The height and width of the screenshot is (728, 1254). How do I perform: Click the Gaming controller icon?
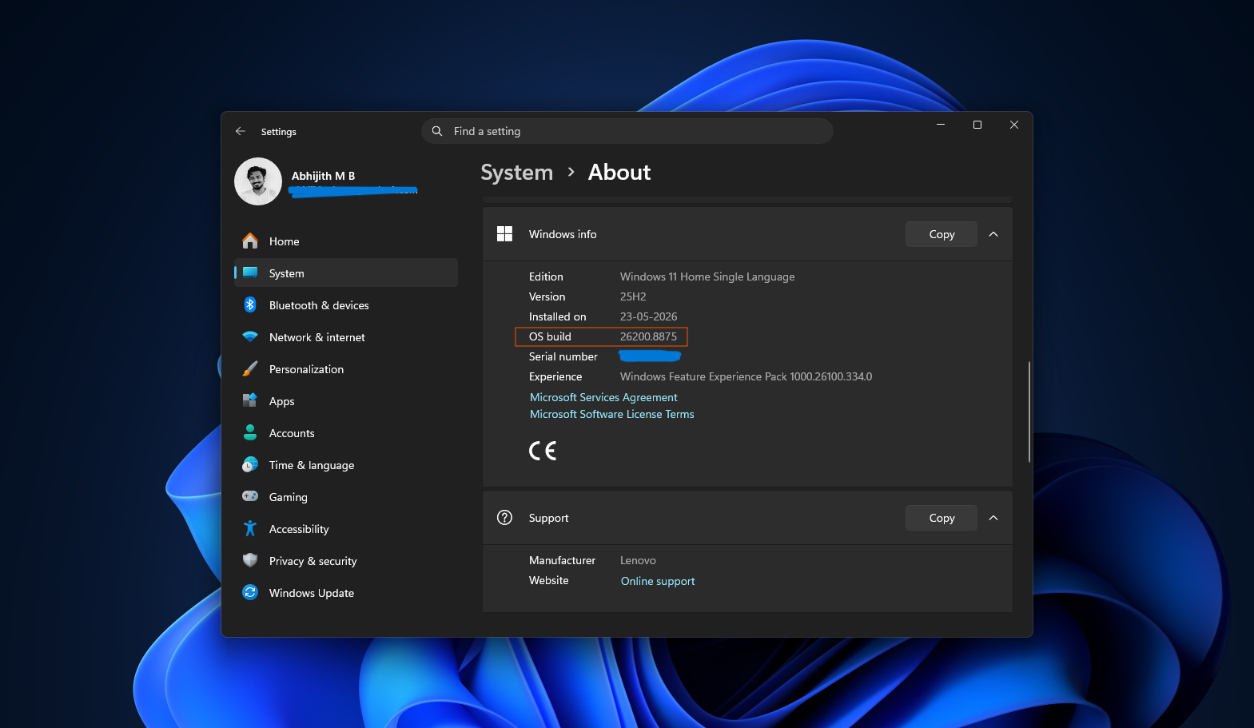pyautogui.click(x=250, y=496)
